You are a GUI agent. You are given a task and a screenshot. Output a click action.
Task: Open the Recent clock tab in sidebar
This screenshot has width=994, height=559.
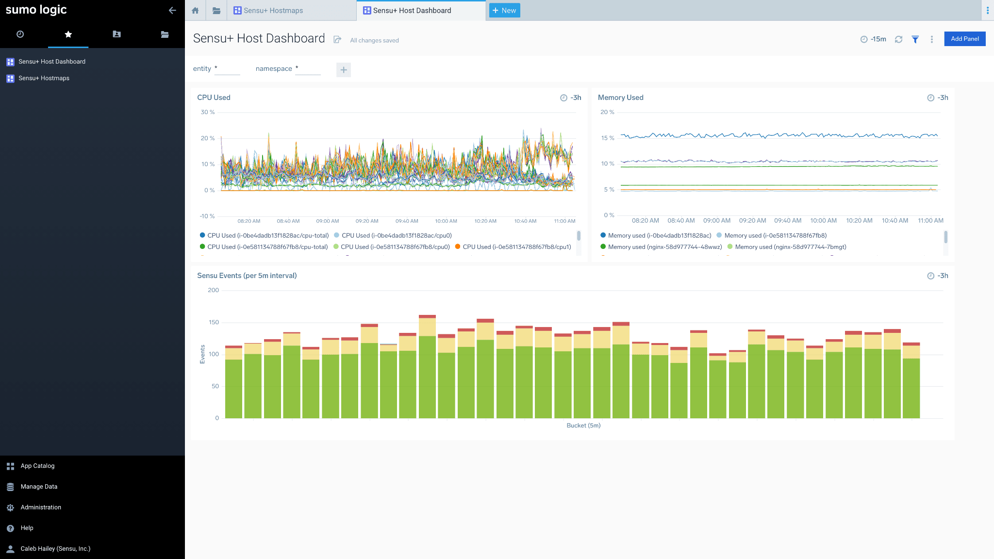coord(20,34)
